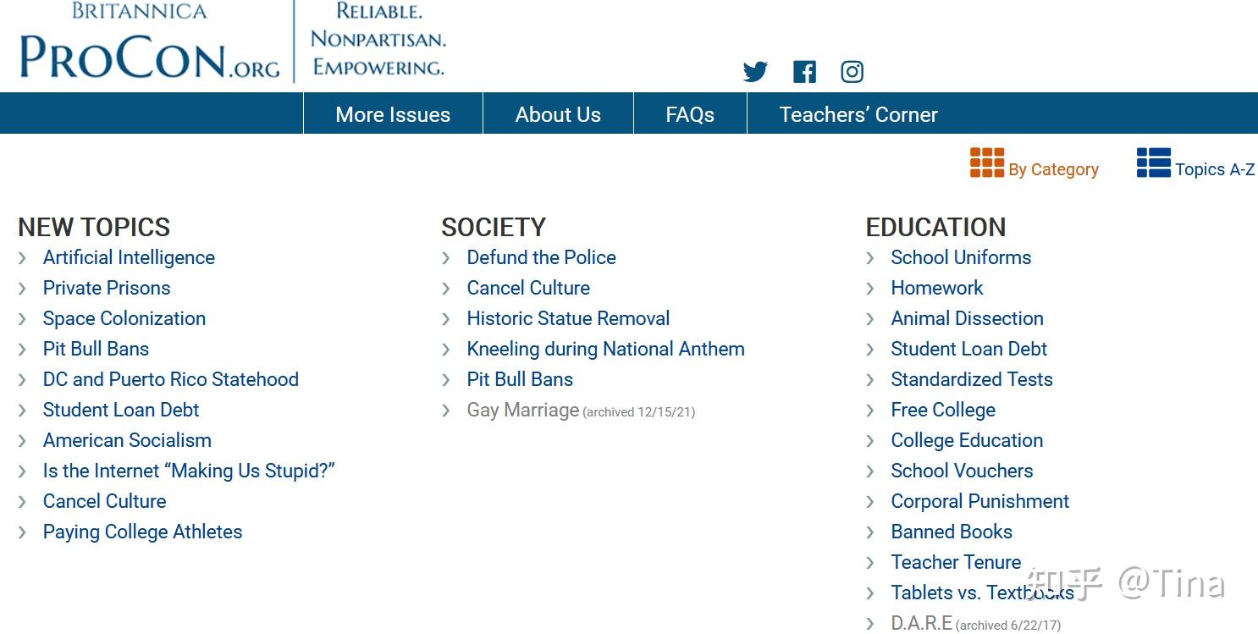Open the Kneeling during National Anthem link
The height and width of the screenshot is (634, 1258).
(x=605, y=349)
